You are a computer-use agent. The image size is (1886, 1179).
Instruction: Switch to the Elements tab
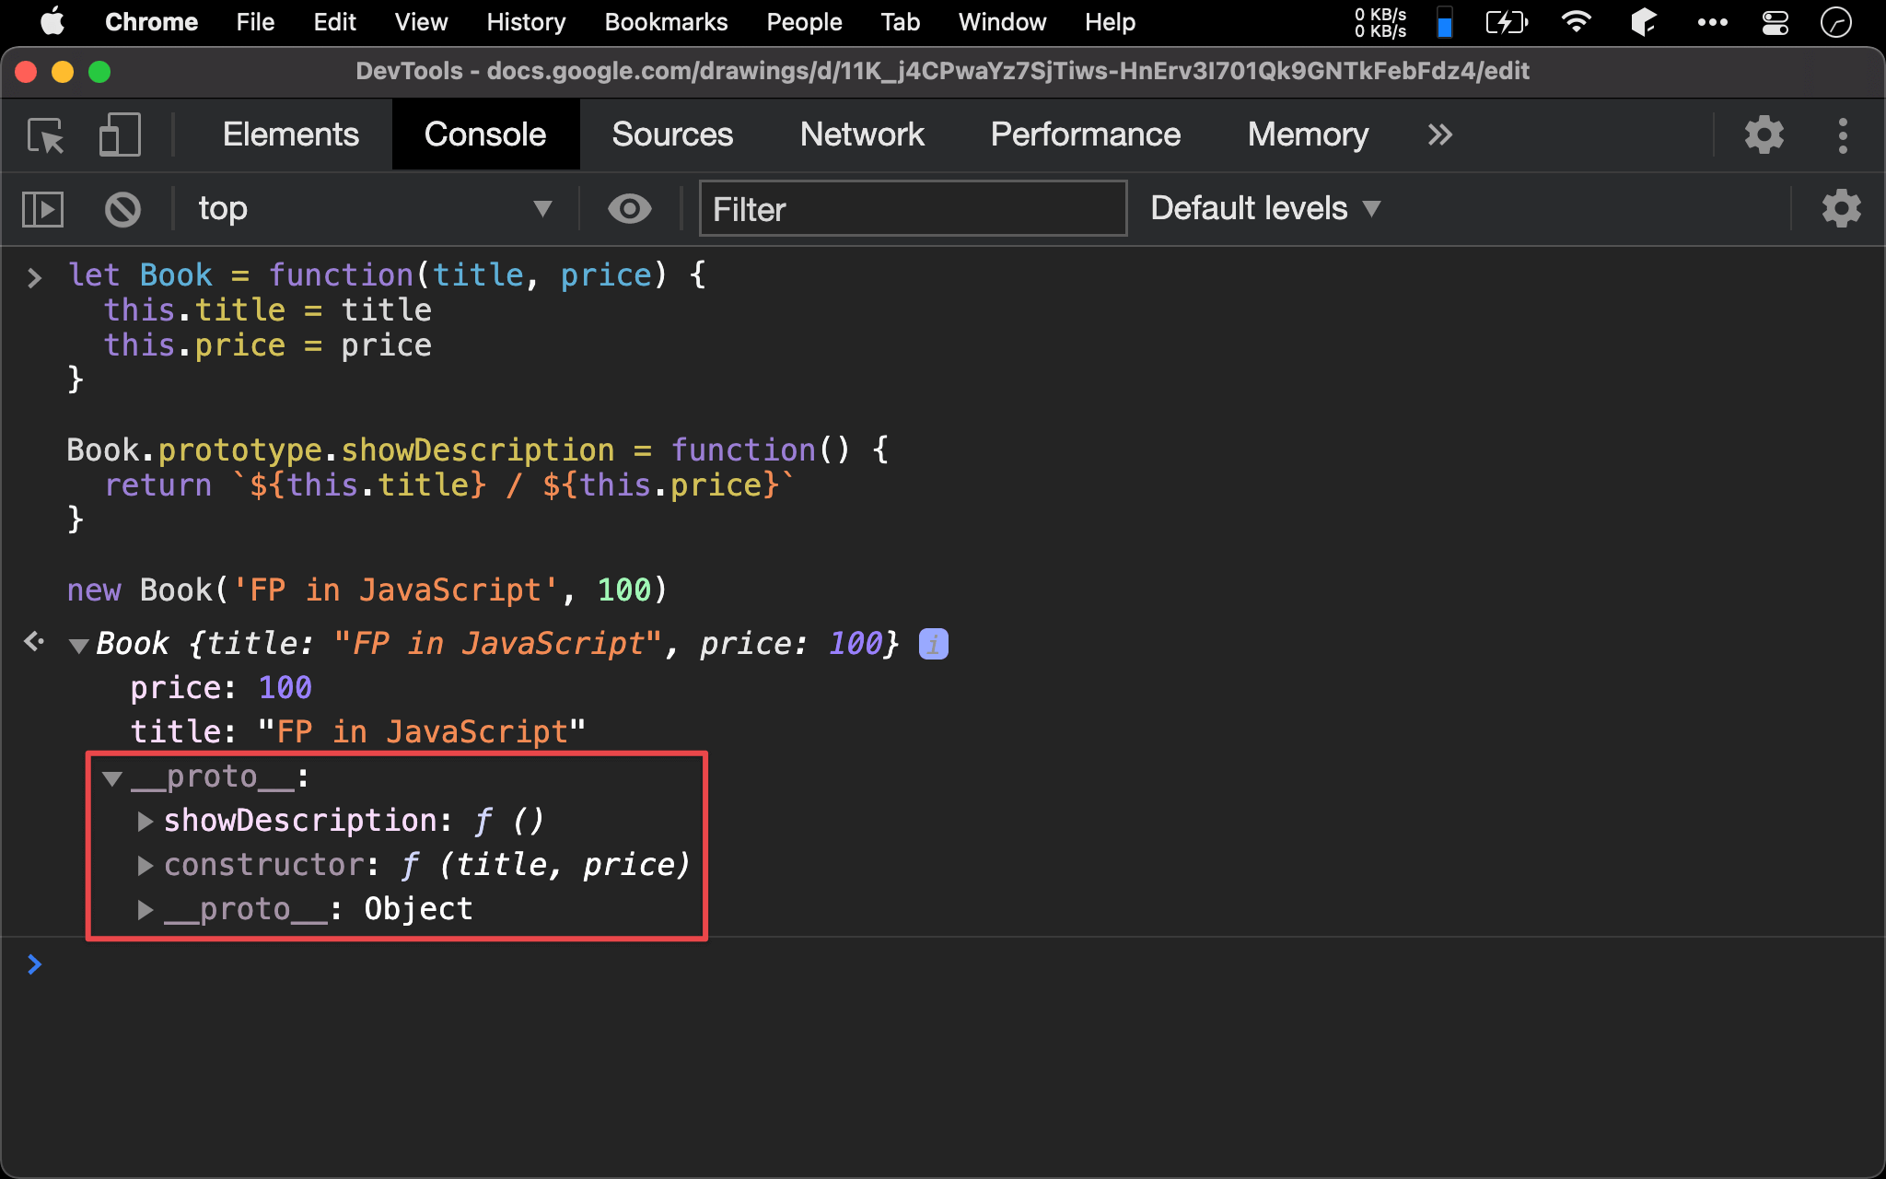[x=290, y=135]
